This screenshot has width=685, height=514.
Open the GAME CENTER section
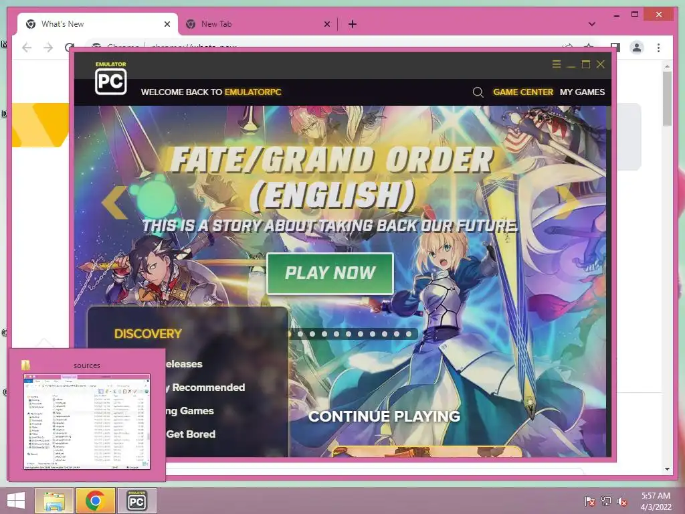tap(523, 92)
